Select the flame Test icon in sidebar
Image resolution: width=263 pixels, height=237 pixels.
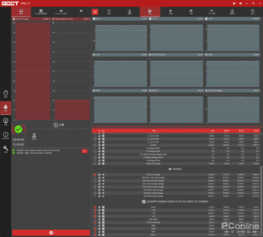point(5,108)
